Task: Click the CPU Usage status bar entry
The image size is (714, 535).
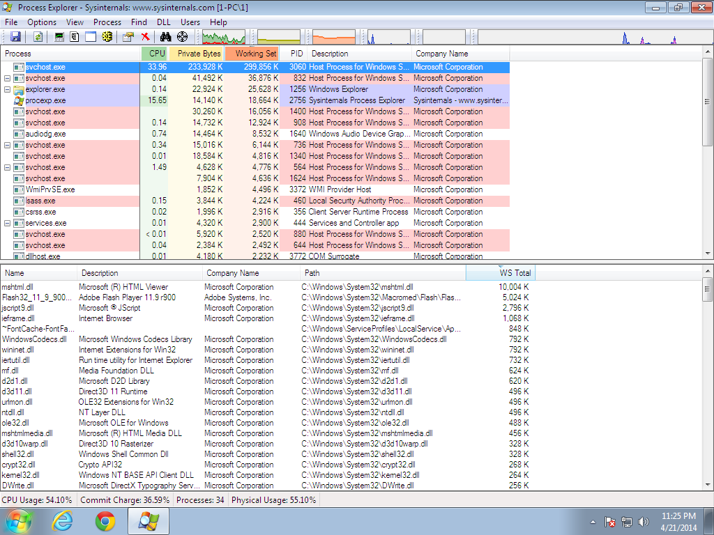Action: point(37,500)
